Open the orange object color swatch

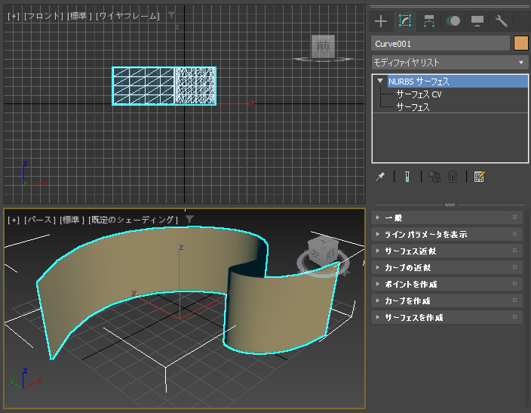point(521,43)
